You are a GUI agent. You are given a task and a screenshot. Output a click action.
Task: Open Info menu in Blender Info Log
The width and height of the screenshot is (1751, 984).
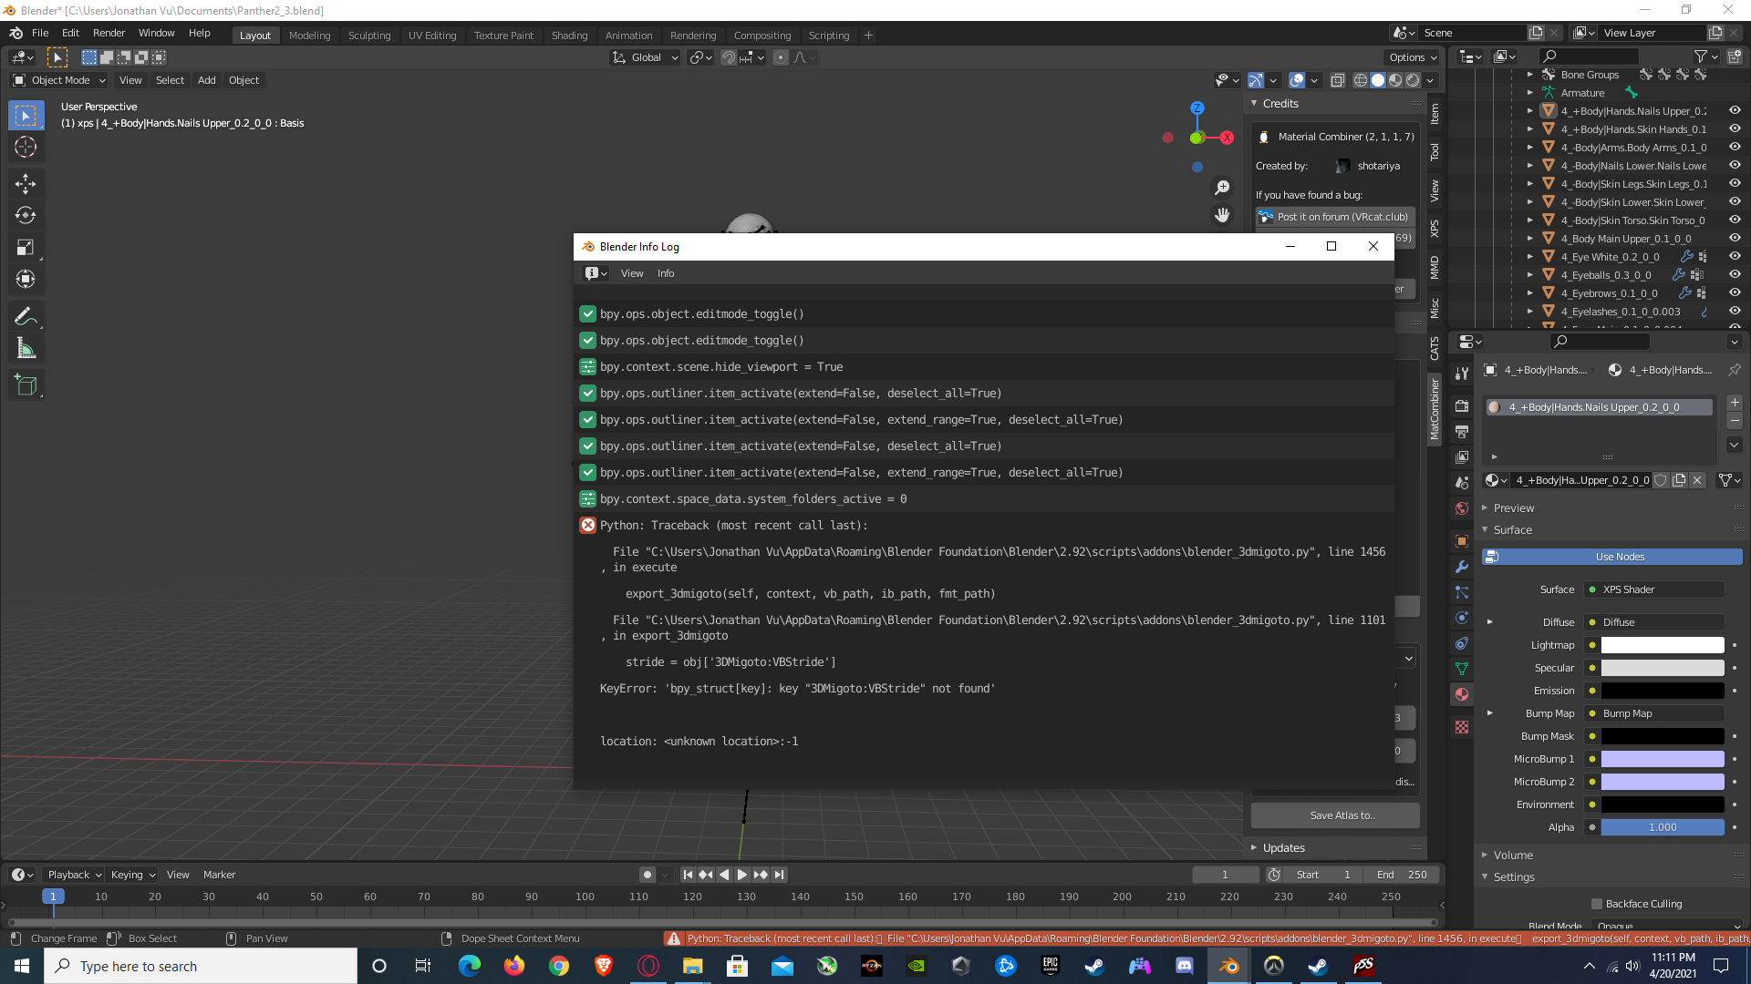pyautogui.click(x=666, y=273)
